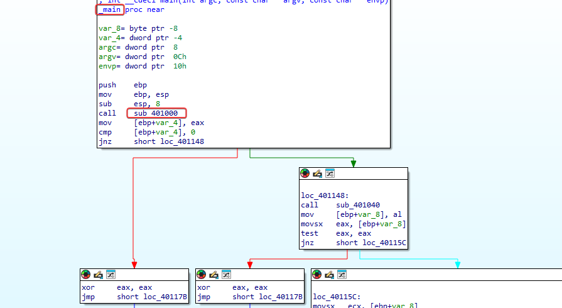Click the group nodes icon on the middle xor block
562x308 pixels.
[x=226, y=275]
